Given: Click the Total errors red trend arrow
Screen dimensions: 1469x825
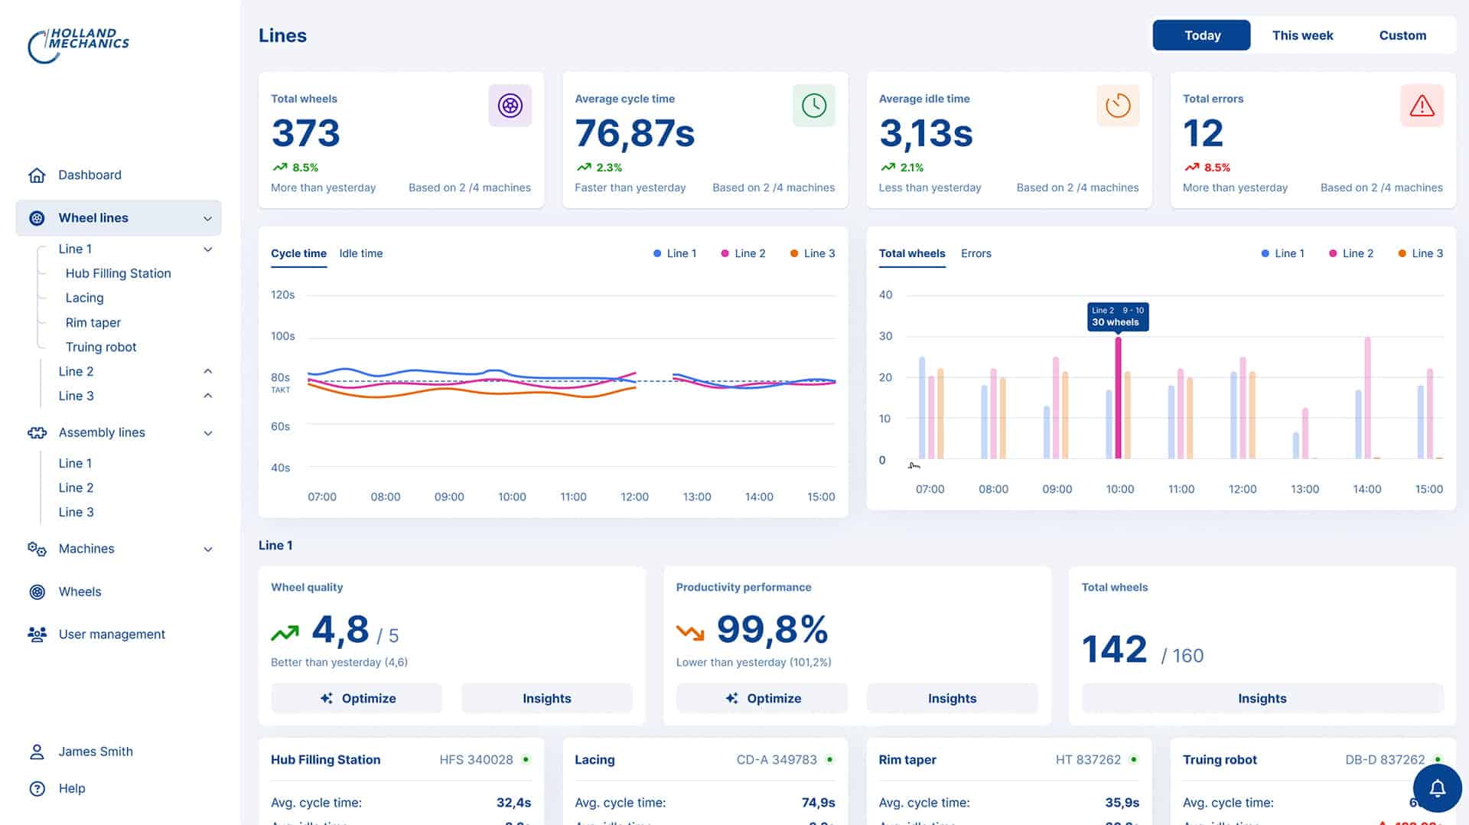Looking at the screenshot, I should coord(1192,168).
